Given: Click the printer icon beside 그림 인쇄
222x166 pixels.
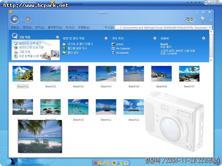Looking at the screenshot, I should (16, 52).
